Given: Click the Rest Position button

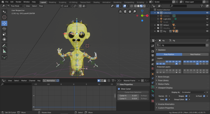Looking at the screenshot, I should click(x=195, y=54).
